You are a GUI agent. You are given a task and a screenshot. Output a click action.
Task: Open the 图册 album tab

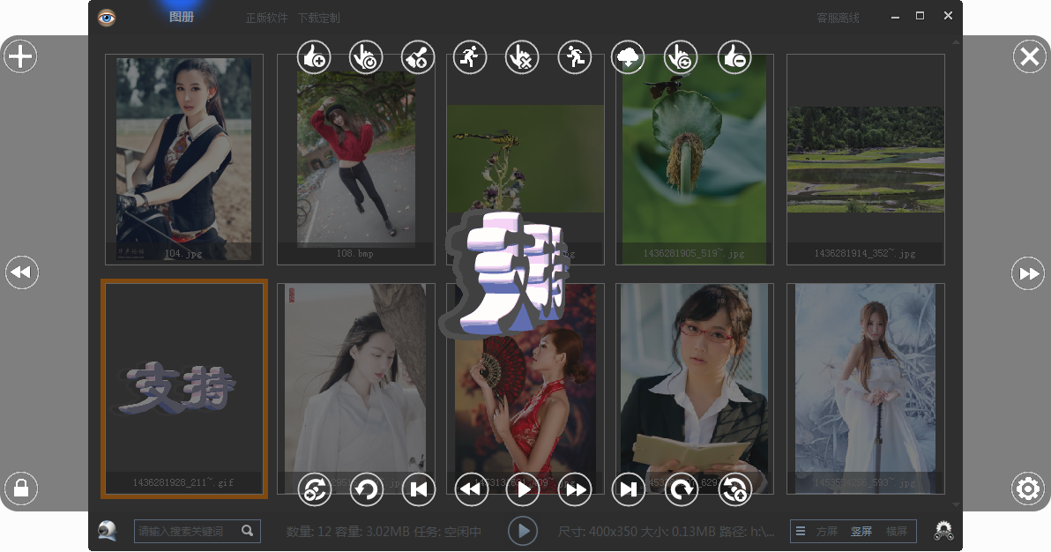(182, 18)
